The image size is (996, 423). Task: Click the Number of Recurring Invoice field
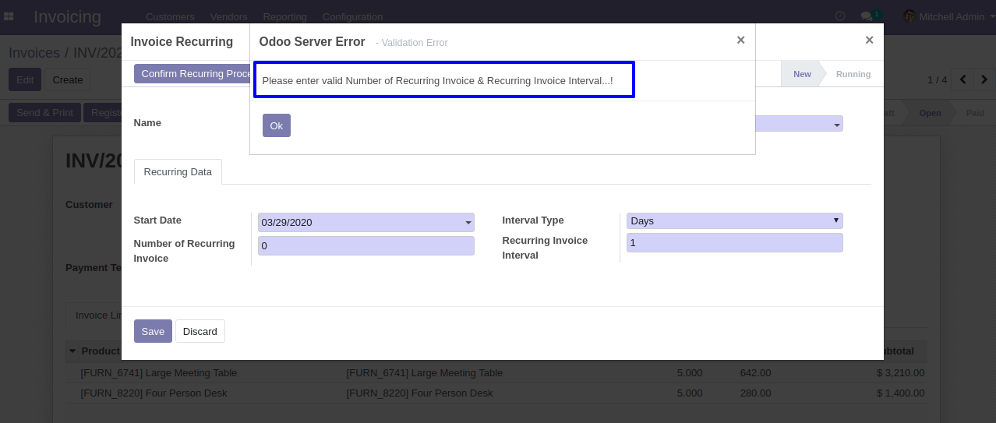point(366,246)
